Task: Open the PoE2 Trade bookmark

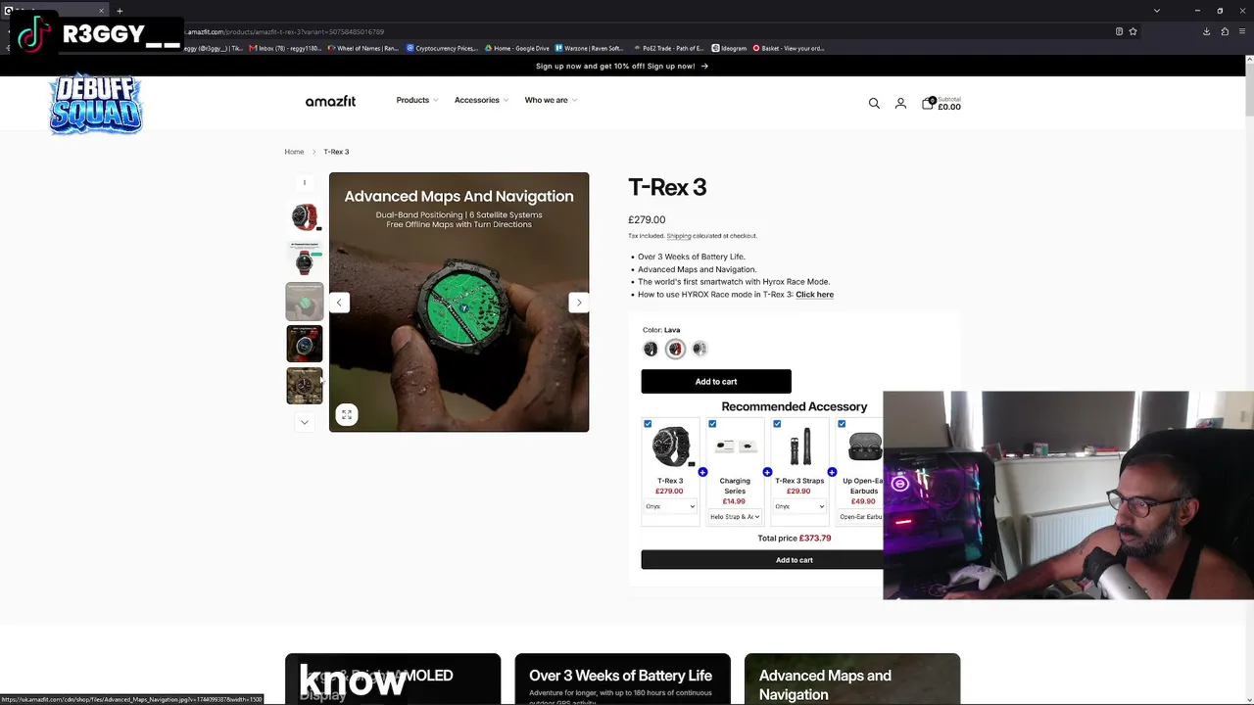Action: pos(669,48)
